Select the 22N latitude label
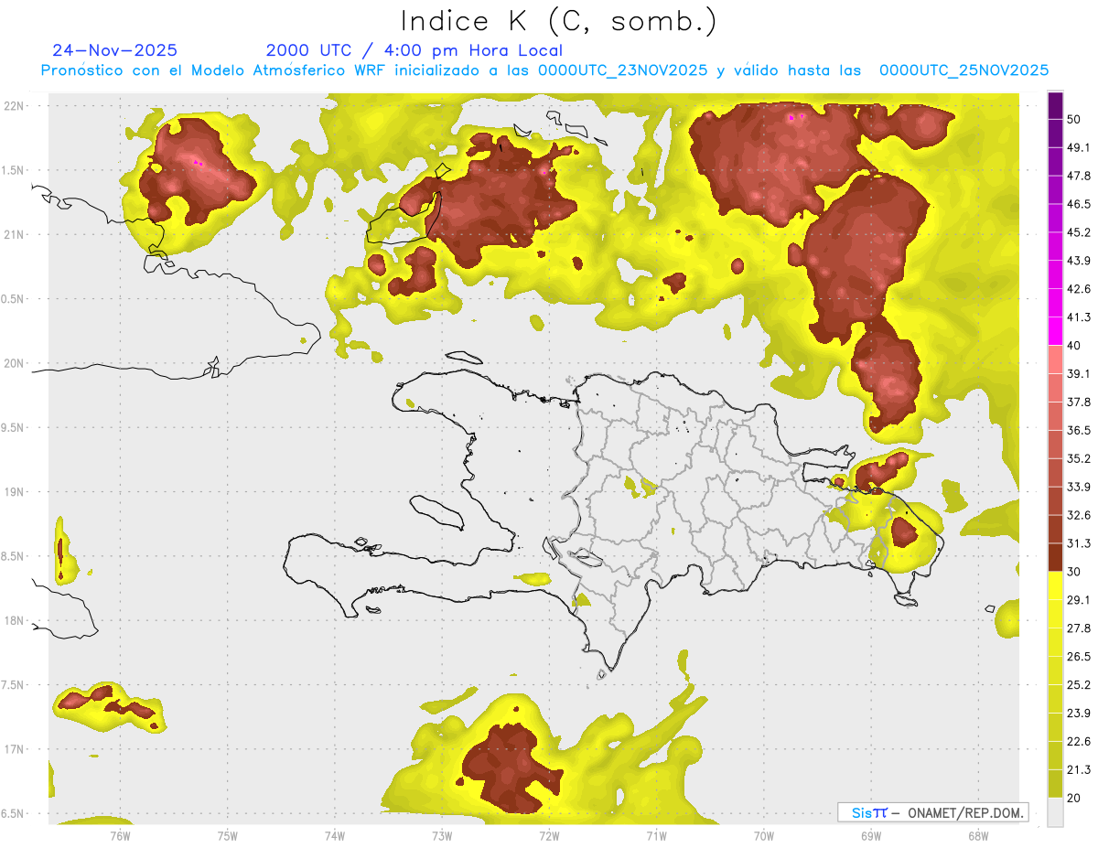This screenshot has height=848, width=1098. click(14, 106)
